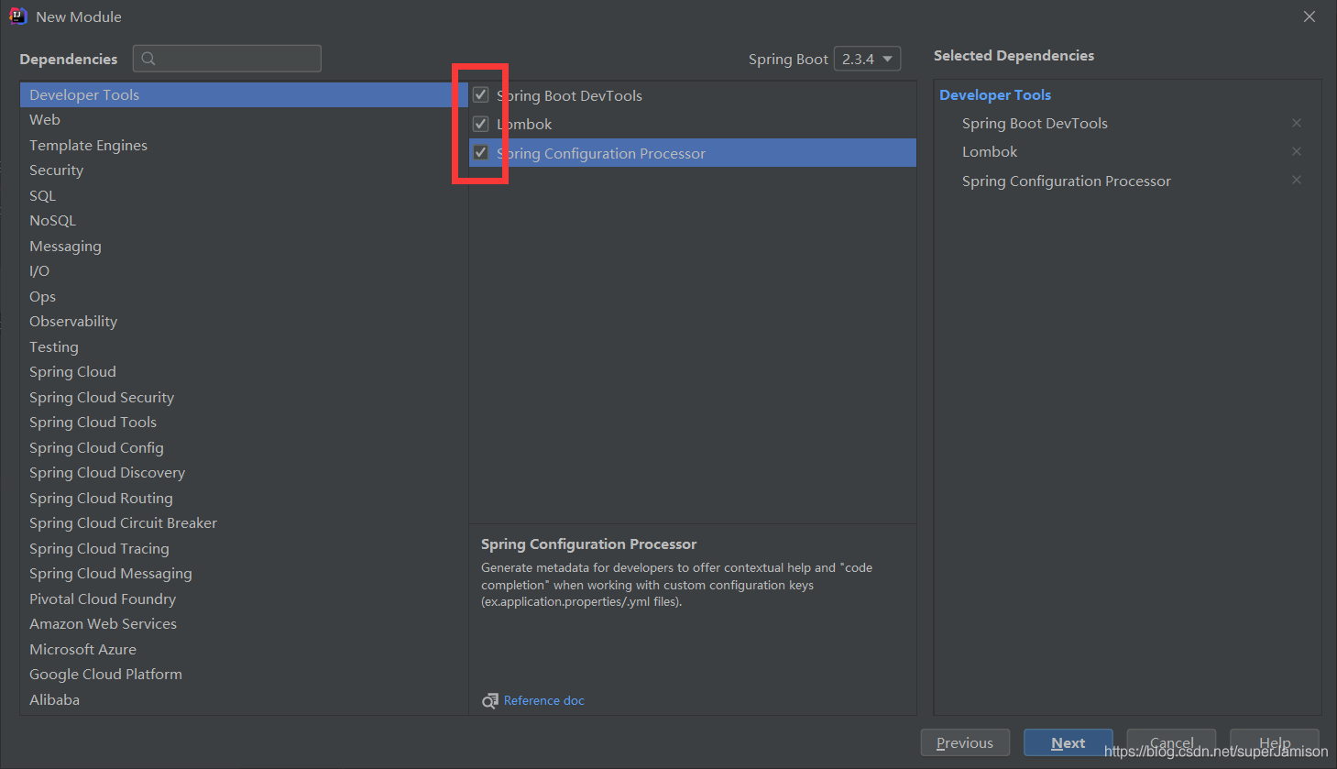The image size is (1337, 769).
Task: Click the Help button
Action: click(x=1274, y=742)
